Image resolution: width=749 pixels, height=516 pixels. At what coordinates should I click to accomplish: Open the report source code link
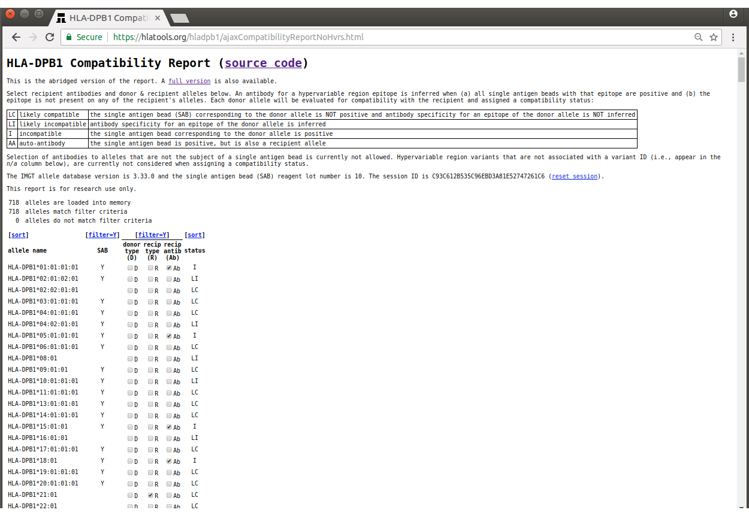[262, 63]
